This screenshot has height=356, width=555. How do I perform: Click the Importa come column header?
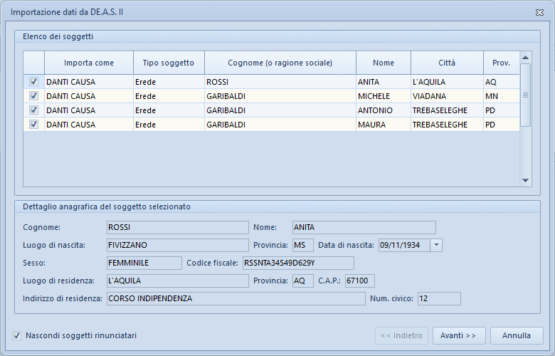[88, 63]
